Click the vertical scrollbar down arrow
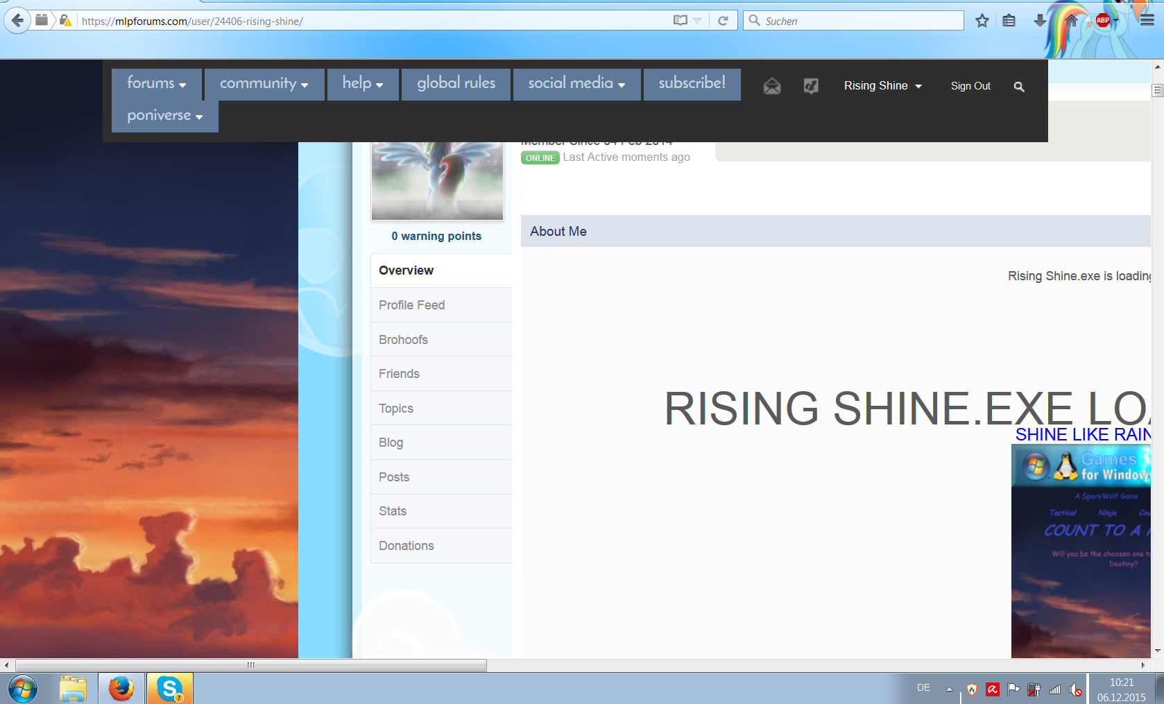1164x704 pixels. click(1157, 651)
